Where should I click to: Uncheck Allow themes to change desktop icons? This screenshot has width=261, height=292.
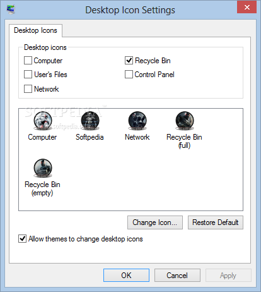[x=22, y=239]
